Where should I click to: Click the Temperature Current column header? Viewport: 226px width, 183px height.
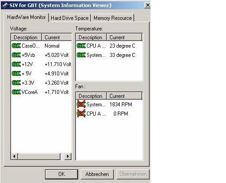[x=124, y=37]
